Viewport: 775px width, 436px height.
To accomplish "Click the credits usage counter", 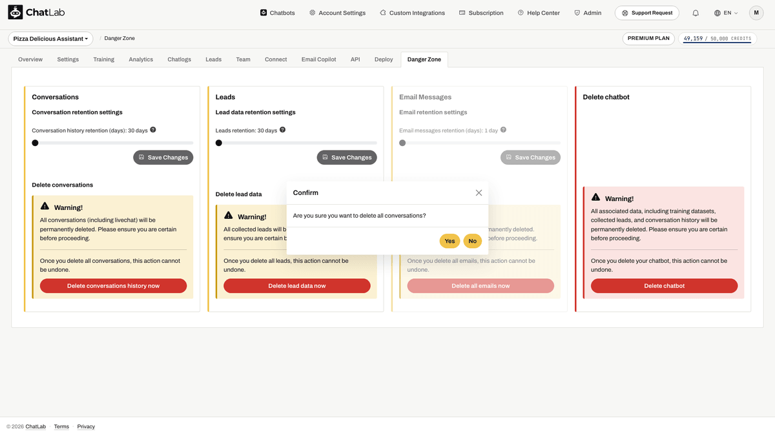I will [x=718, y=39].
